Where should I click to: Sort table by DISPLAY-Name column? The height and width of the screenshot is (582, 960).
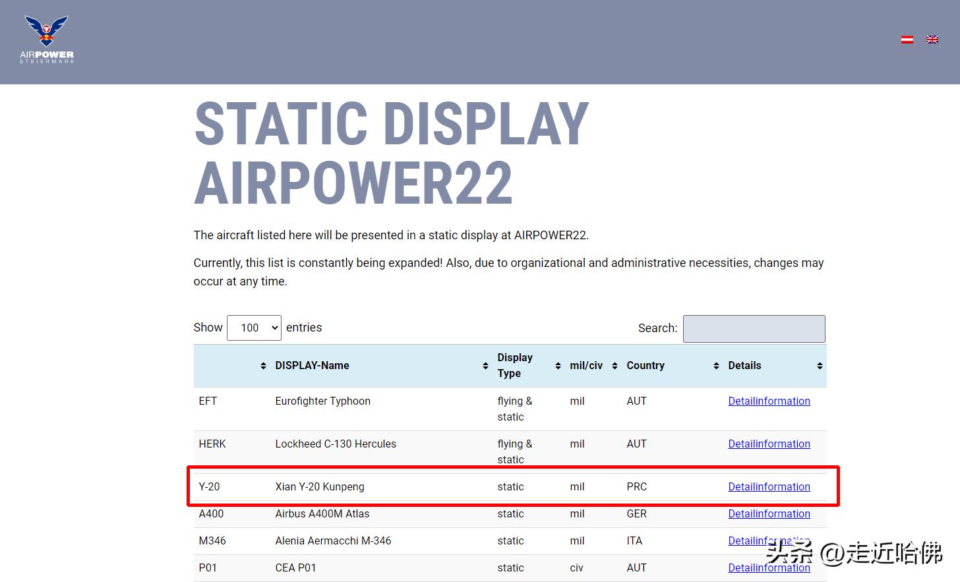(x=312, y=366)
